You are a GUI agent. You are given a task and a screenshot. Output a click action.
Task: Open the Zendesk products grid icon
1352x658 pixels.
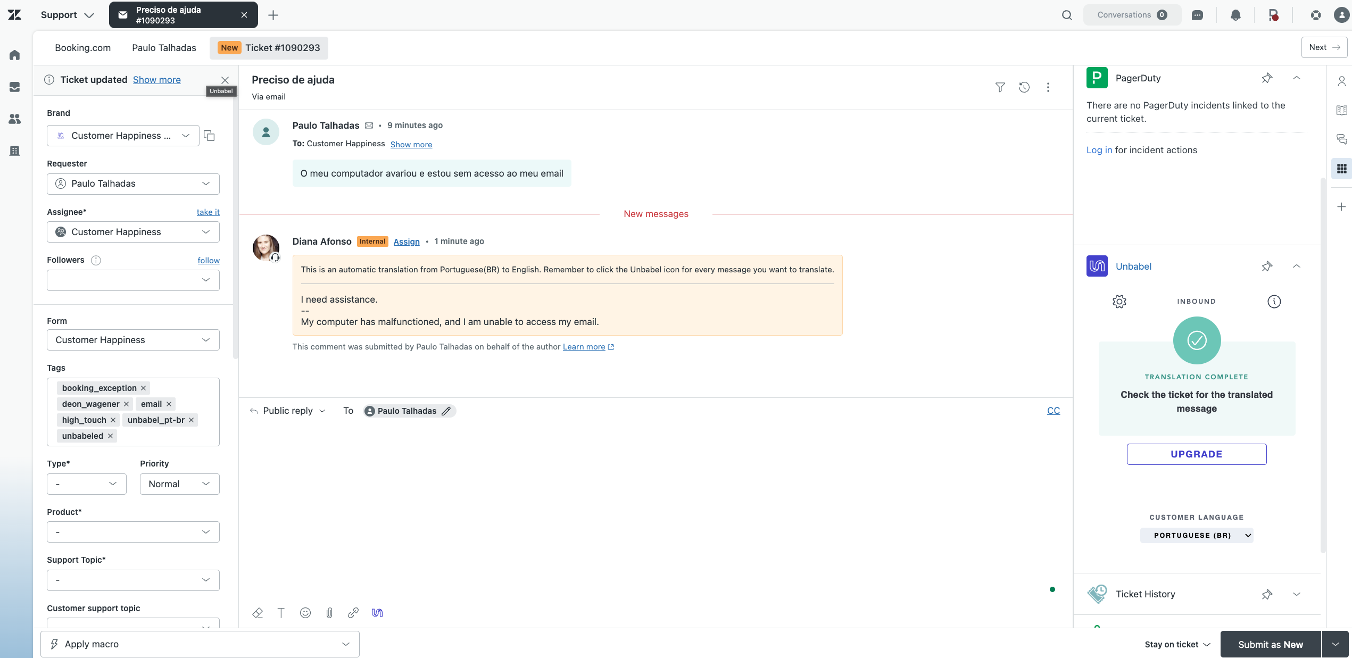pos(1316,15)
